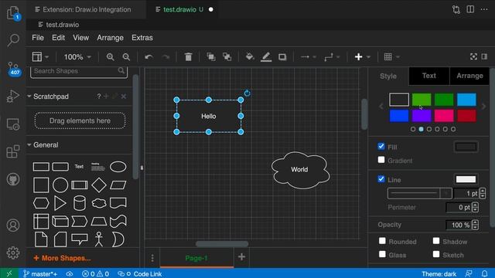495x278 pixels.
Task: Open the View layout dropdown in toolbar
Action: pos(40,57)
